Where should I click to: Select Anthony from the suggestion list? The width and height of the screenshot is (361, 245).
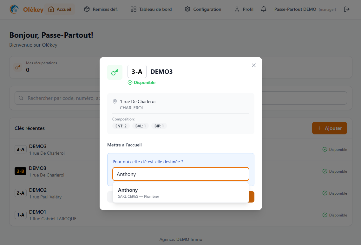(180, 193)
